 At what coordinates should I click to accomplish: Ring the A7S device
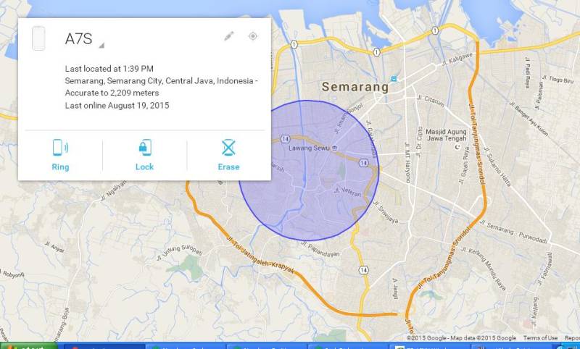(x=60, y=155)
